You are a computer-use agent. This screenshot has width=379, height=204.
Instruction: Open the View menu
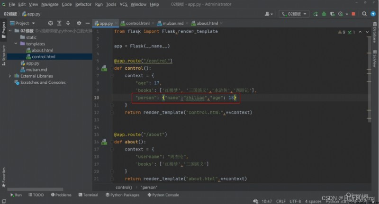coord(33,4)
